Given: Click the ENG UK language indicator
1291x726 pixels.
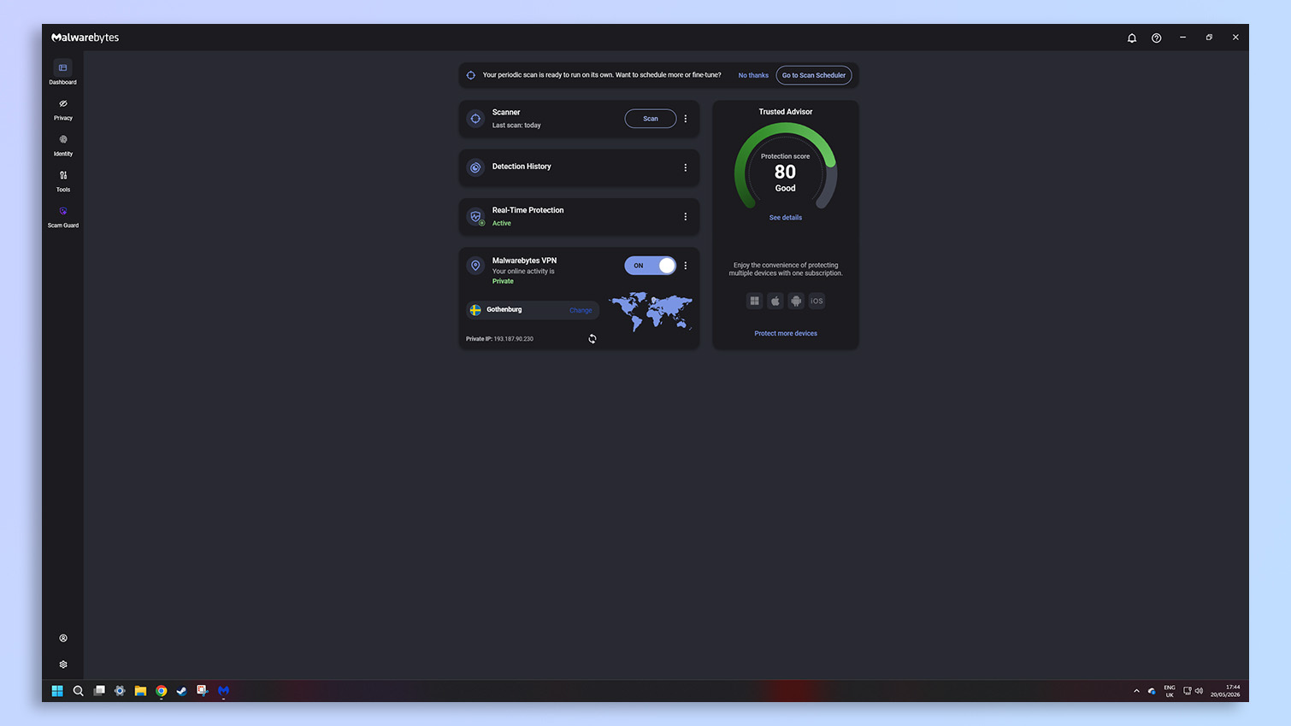Looking at the screenshot, I should tap(1170, 691).
